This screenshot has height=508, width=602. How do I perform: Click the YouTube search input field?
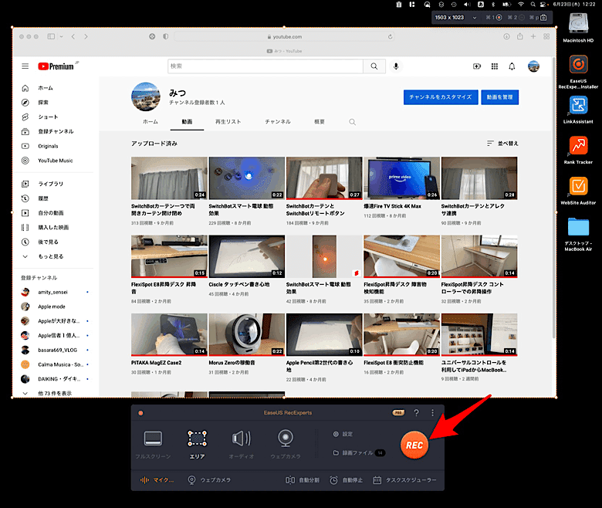pos(265,66)
